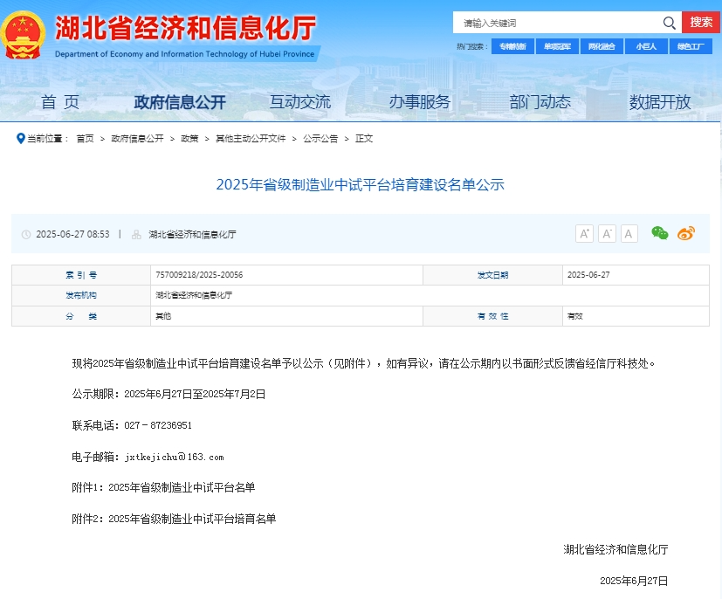Open attachment 附件2 中试平台培育名单
722x599 pixels.
pos(174,519)
